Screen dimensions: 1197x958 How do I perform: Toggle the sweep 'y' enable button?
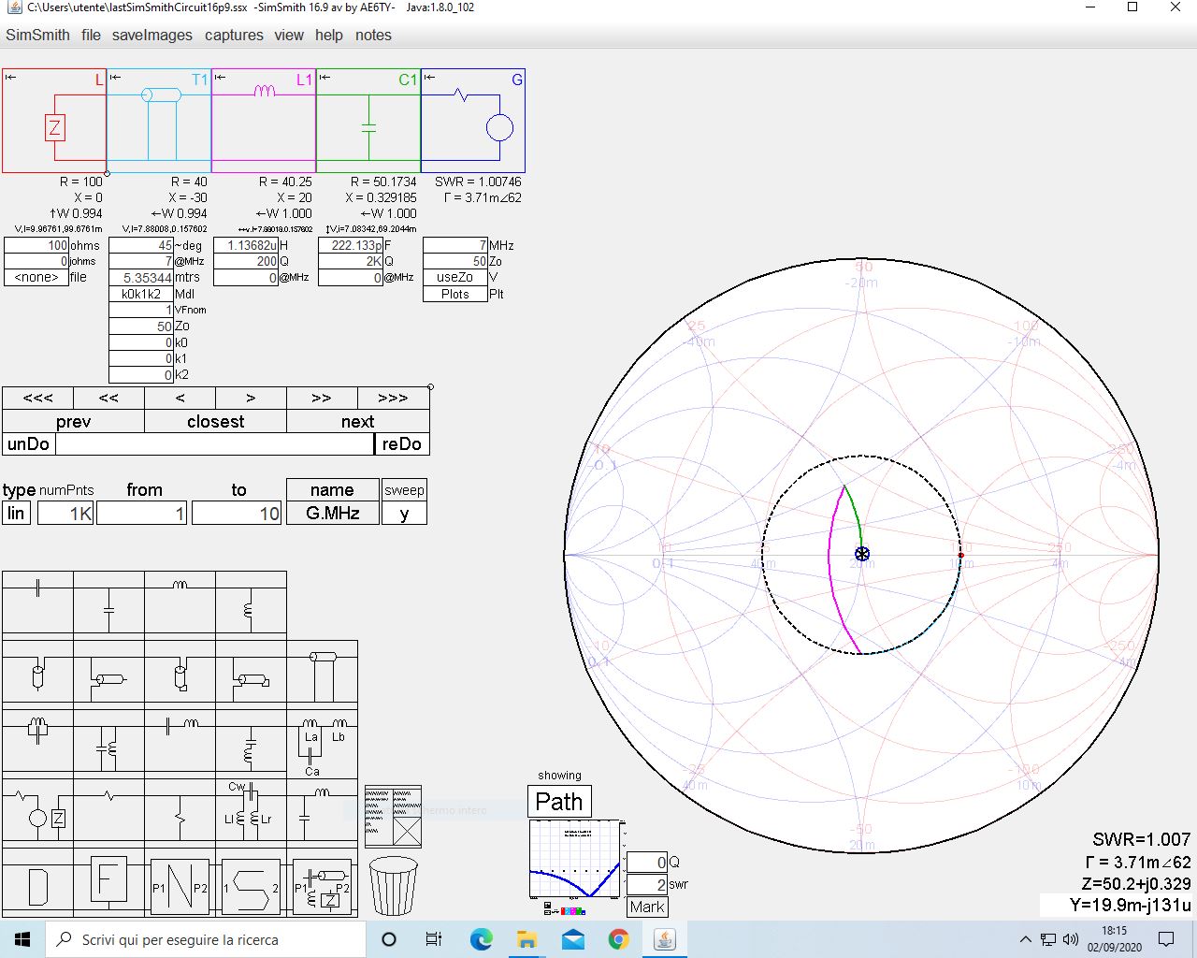[x=404, y=513]
